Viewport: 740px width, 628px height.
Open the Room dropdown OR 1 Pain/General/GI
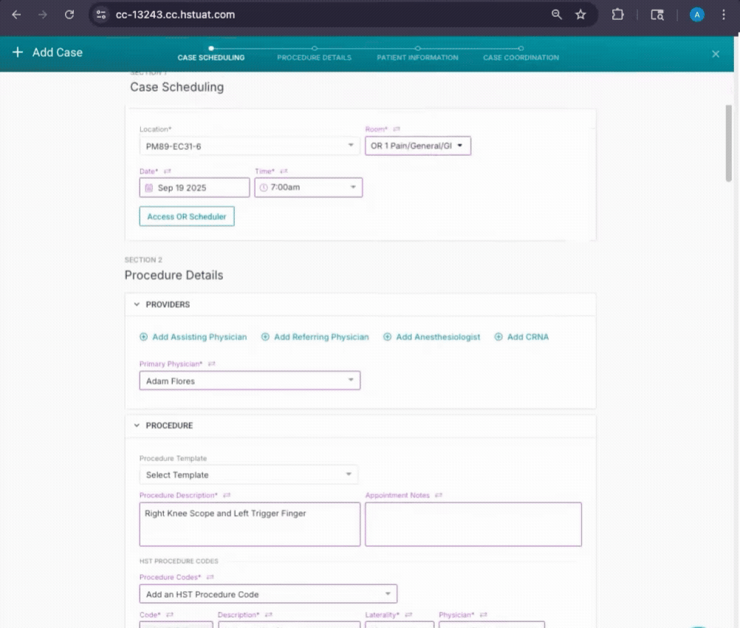417,146
